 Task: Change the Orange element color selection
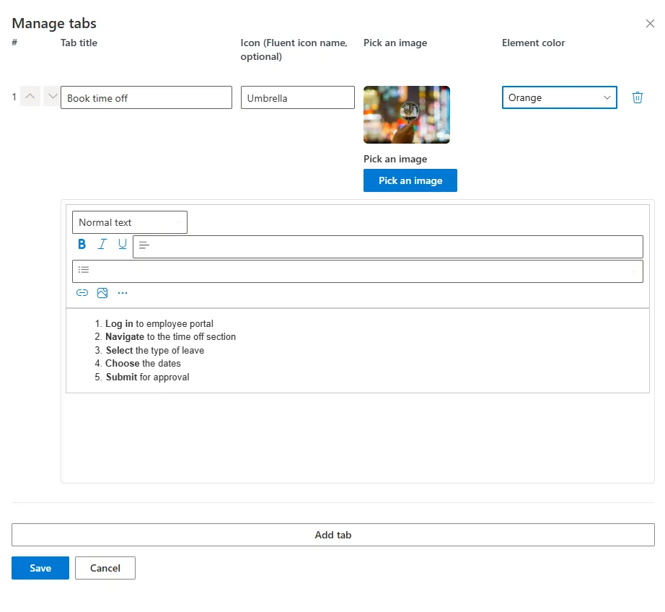[x=559, y=96]
